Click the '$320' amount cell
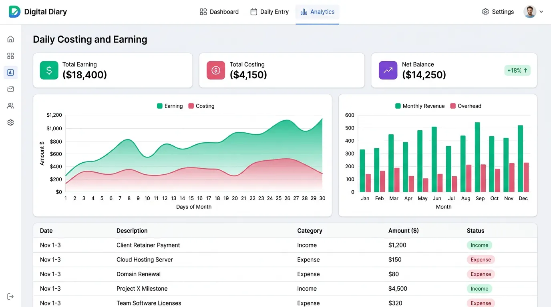The height and width of the screenshot is (307, 551). point(395,303)
